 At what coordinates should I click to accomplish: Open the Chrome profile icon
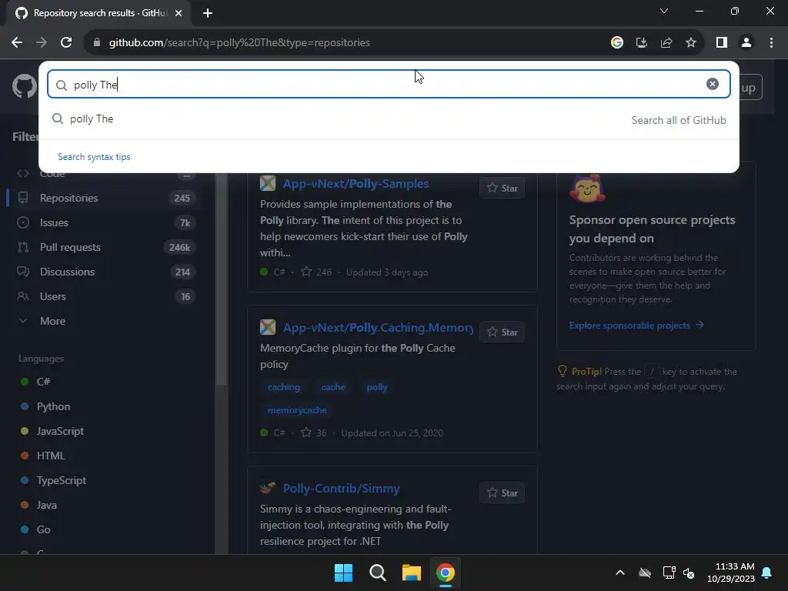(x=746, y=43)
